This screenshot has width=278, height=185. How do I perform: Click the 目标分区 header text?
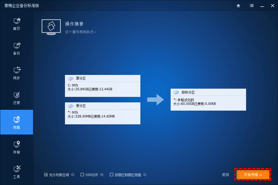[x=188, y=92]
